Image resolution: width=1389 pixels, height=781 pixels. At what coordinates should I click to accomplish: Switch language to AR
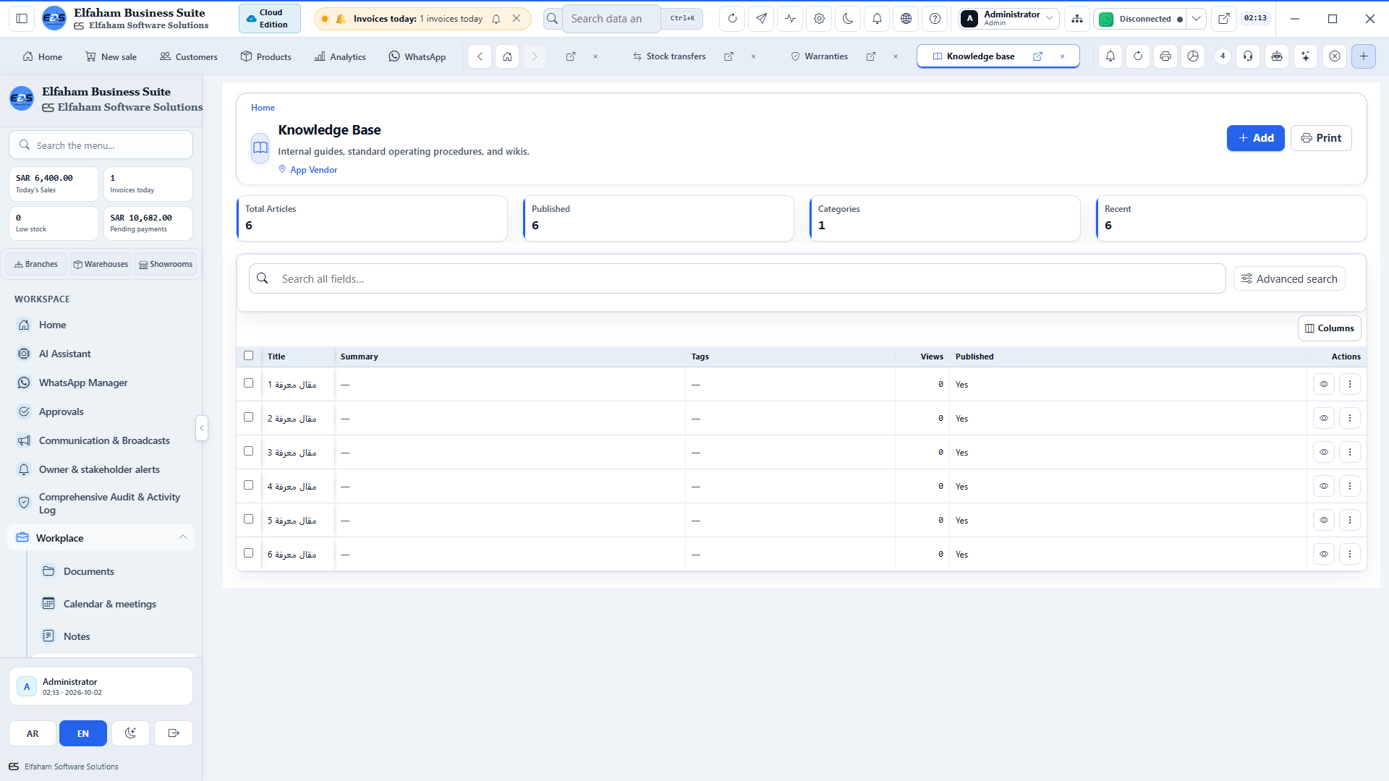tap(33, 733)
